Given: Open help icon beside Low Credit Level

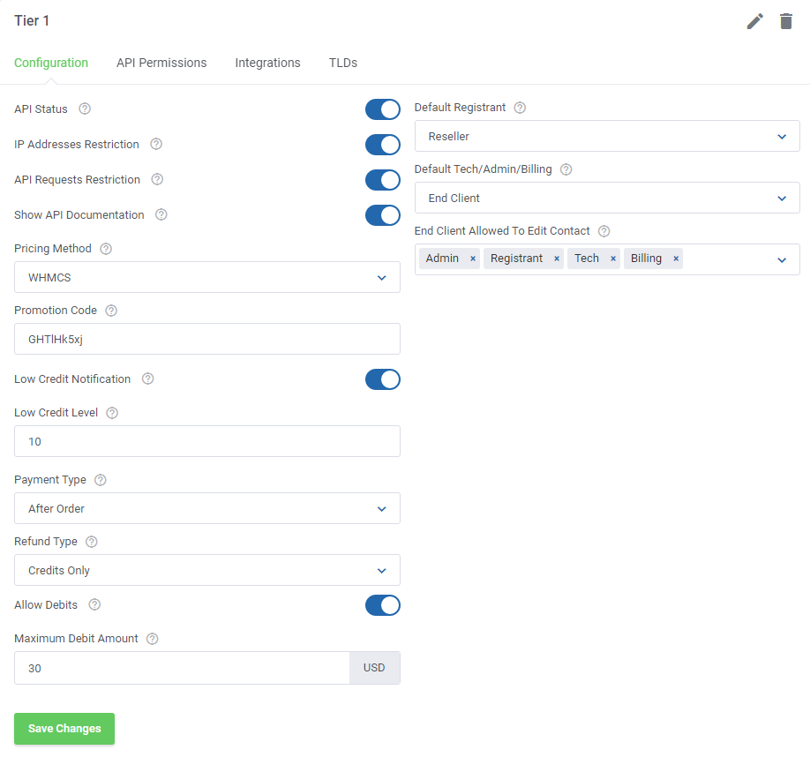Looking at the screenshot, I should [x=112, y=413].
